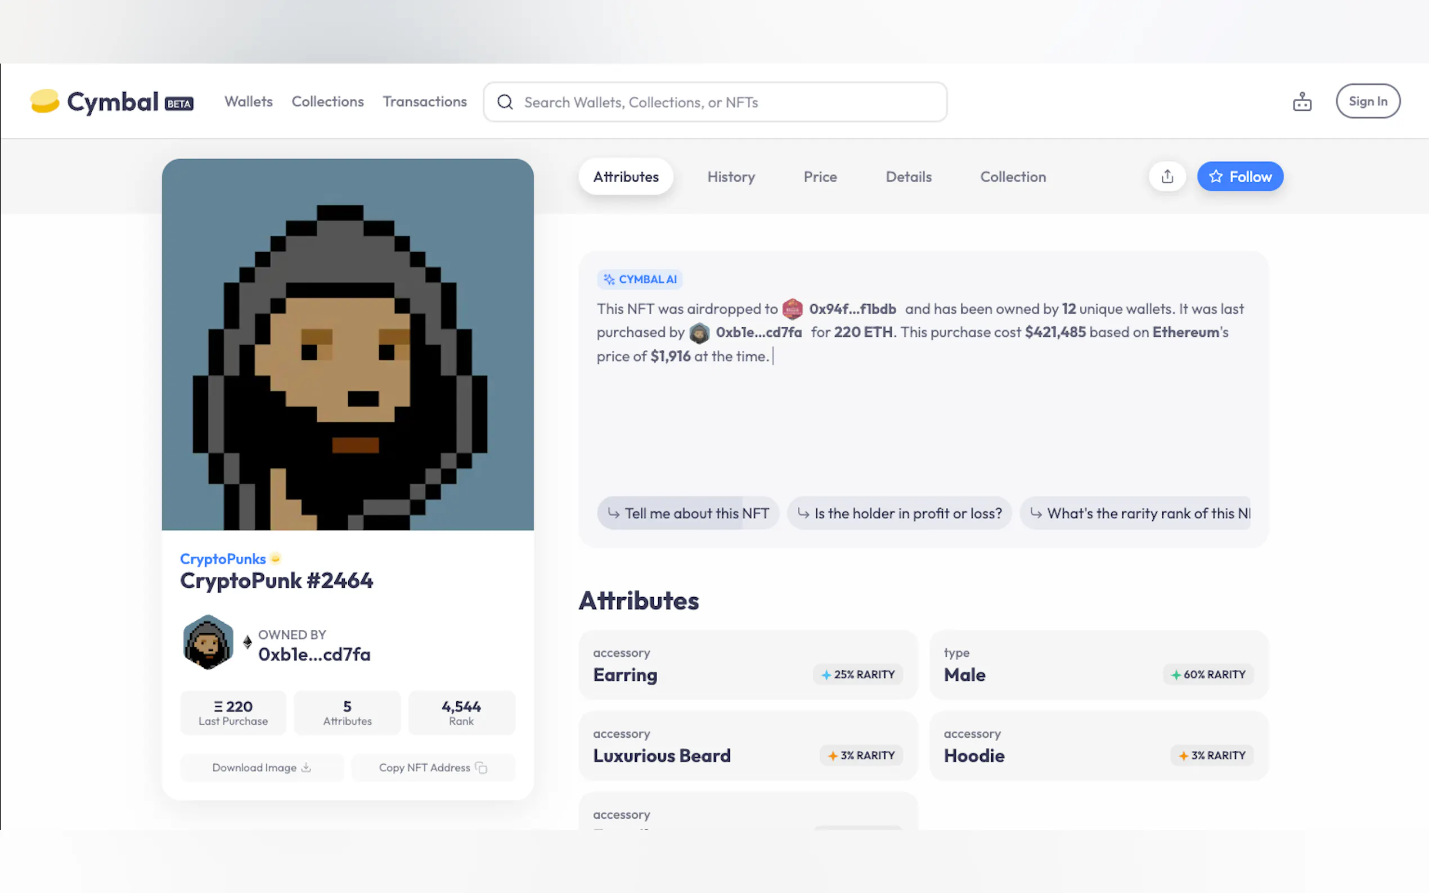Click the Attributes section heading
This screenshot has height=893, width=1429.
(x=639, y=601)
